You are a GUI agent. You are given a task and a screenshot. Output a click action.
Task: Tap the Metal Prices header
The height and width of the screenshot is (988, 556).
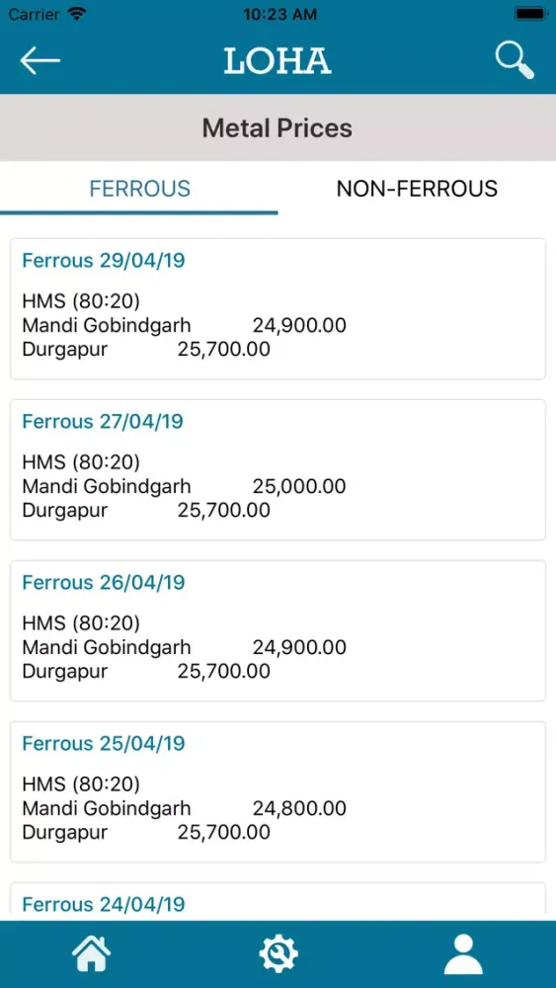click(x=278, y=127)
